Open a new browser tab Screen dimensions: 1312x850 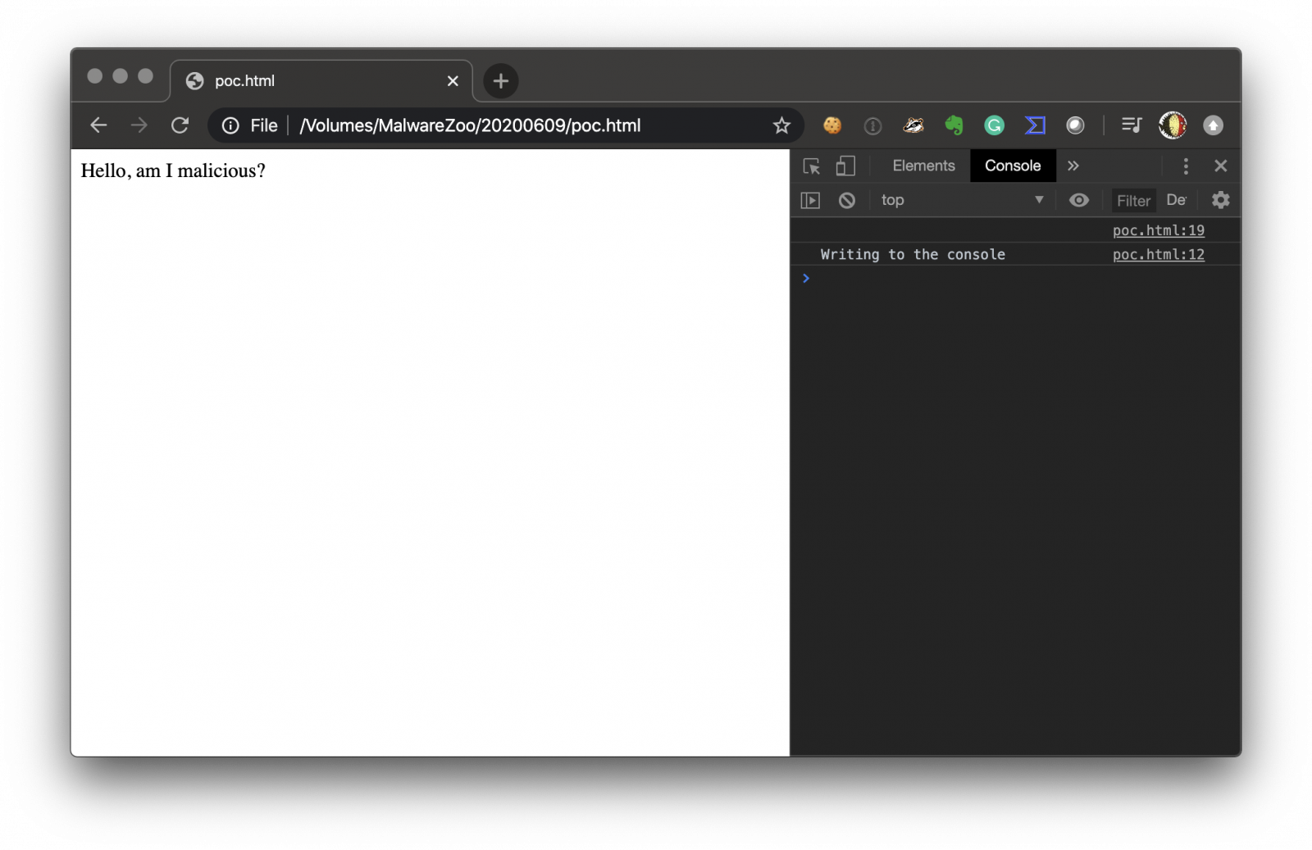pos(501,81)
